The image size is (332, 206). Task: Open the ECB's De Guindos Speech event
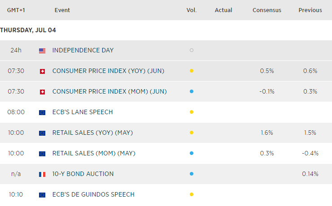93,194
